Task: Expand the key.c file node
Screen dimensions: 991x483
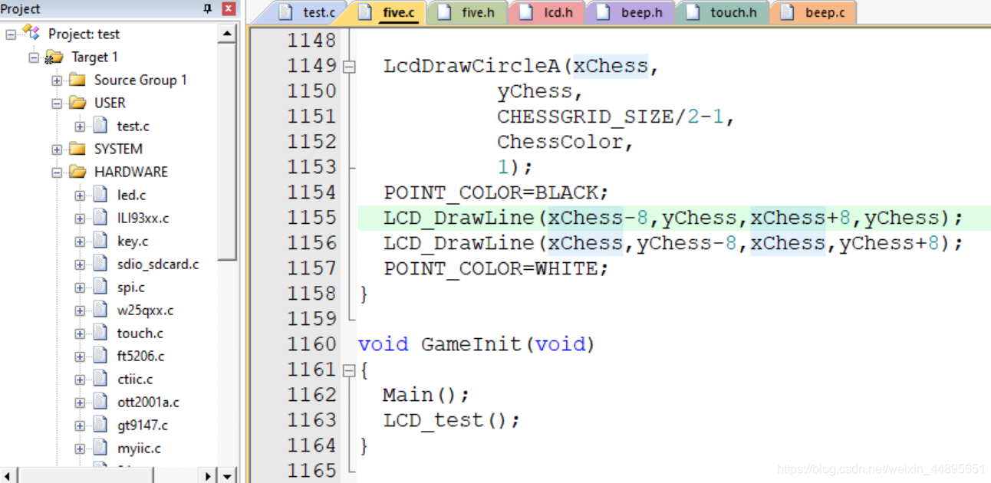Action: (x=80, y=241)
